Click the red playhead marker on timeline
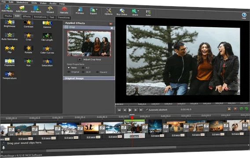 pos(132,118)
